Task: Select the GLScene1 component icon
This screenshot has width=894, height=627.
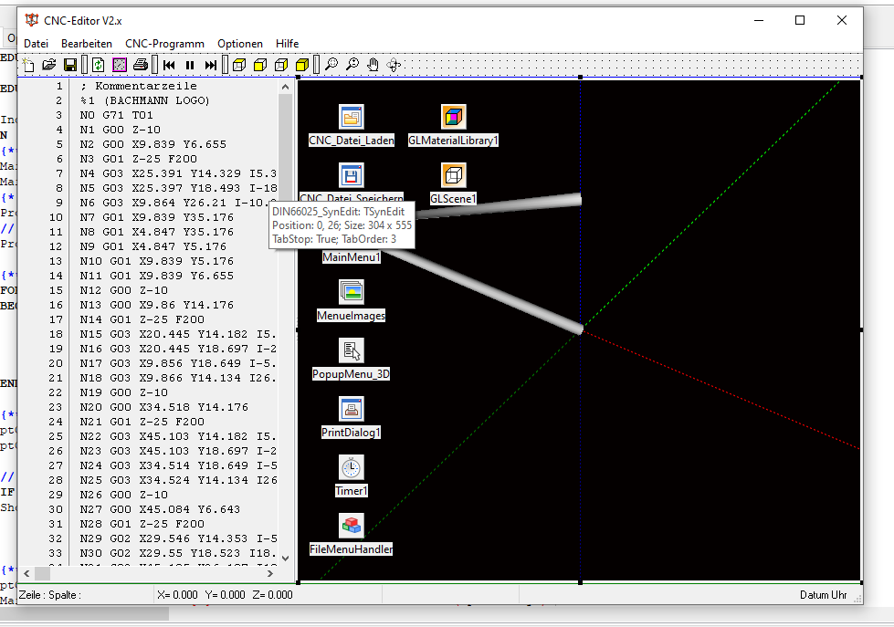Action: pyautogui.click(x=453, y=175)
